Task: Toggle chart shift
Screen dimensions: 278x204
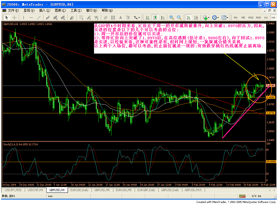Action: click(x=196, y=17)
